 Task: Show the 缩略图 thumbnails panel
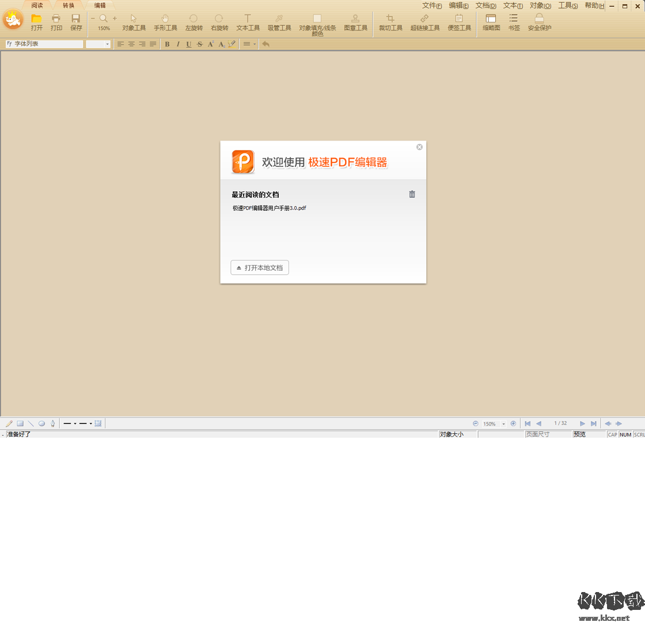coord(491,22)
